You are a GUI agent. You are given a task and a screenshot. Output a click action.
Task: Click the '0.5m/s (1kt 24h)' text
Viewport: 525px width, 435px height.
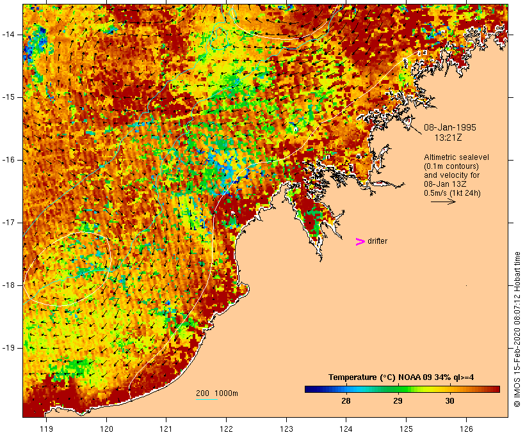point(452,193)
